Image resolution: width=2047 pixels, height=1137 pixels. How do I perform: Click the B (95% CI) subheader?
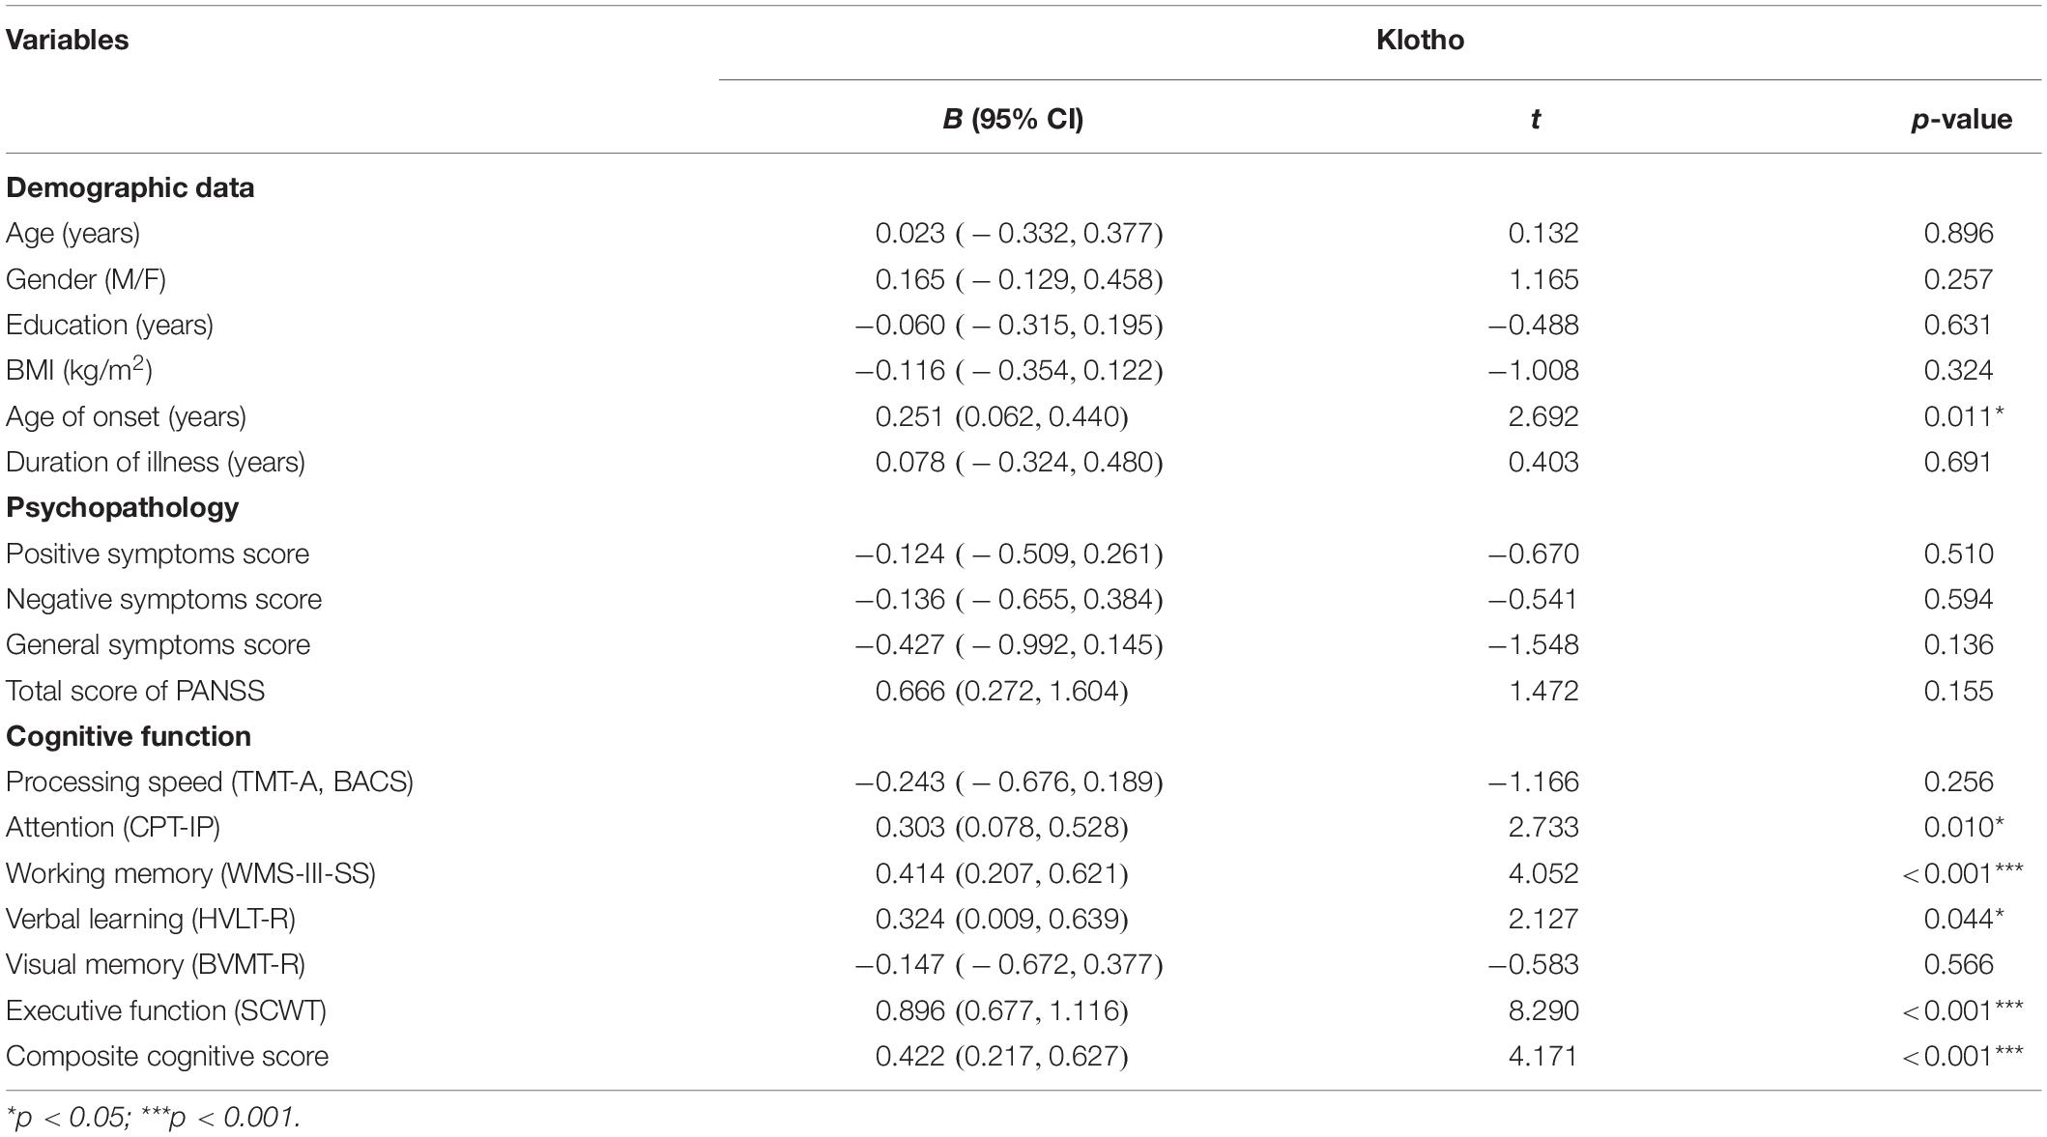click(x=1013, y=119)
